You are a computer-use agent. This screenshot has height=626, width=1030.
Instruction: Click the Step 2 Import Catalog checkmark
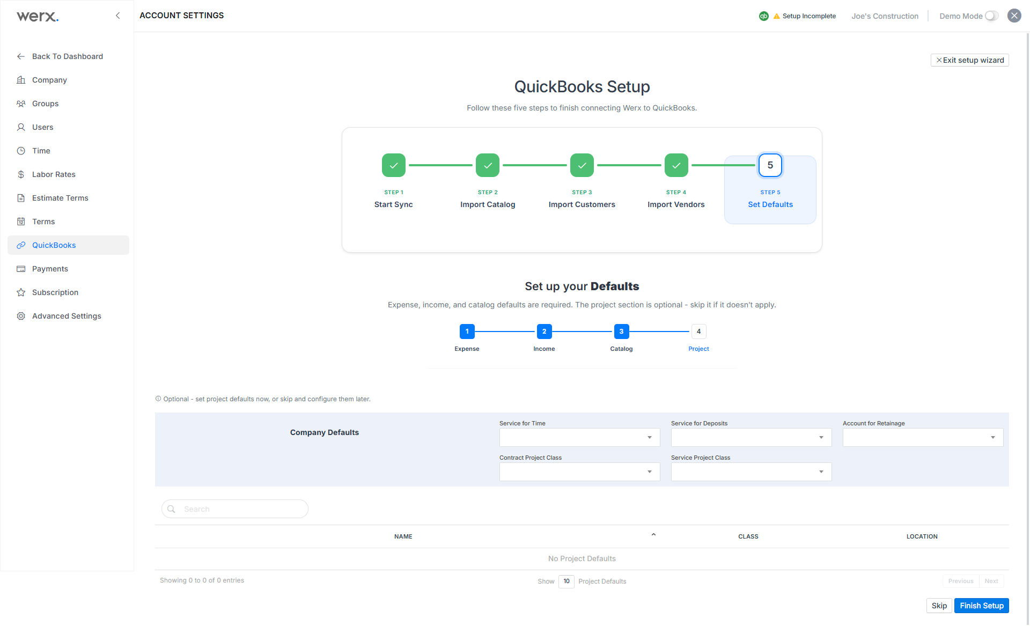pos(488,165)
